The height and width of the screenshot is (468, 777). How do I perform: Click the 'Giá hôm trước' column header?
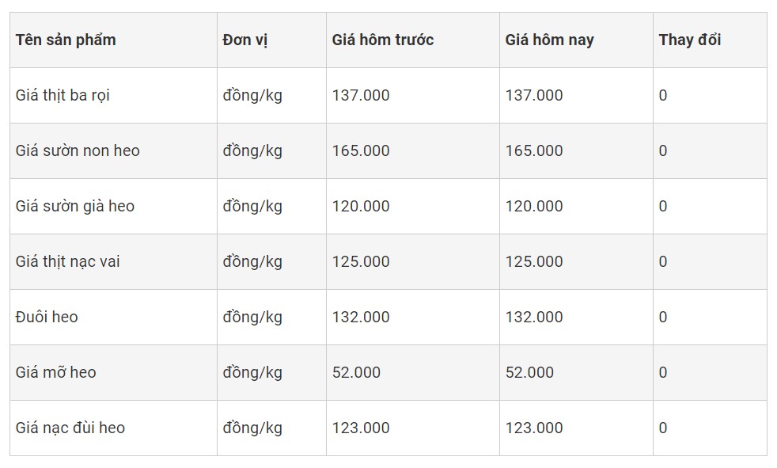(383, 40)
